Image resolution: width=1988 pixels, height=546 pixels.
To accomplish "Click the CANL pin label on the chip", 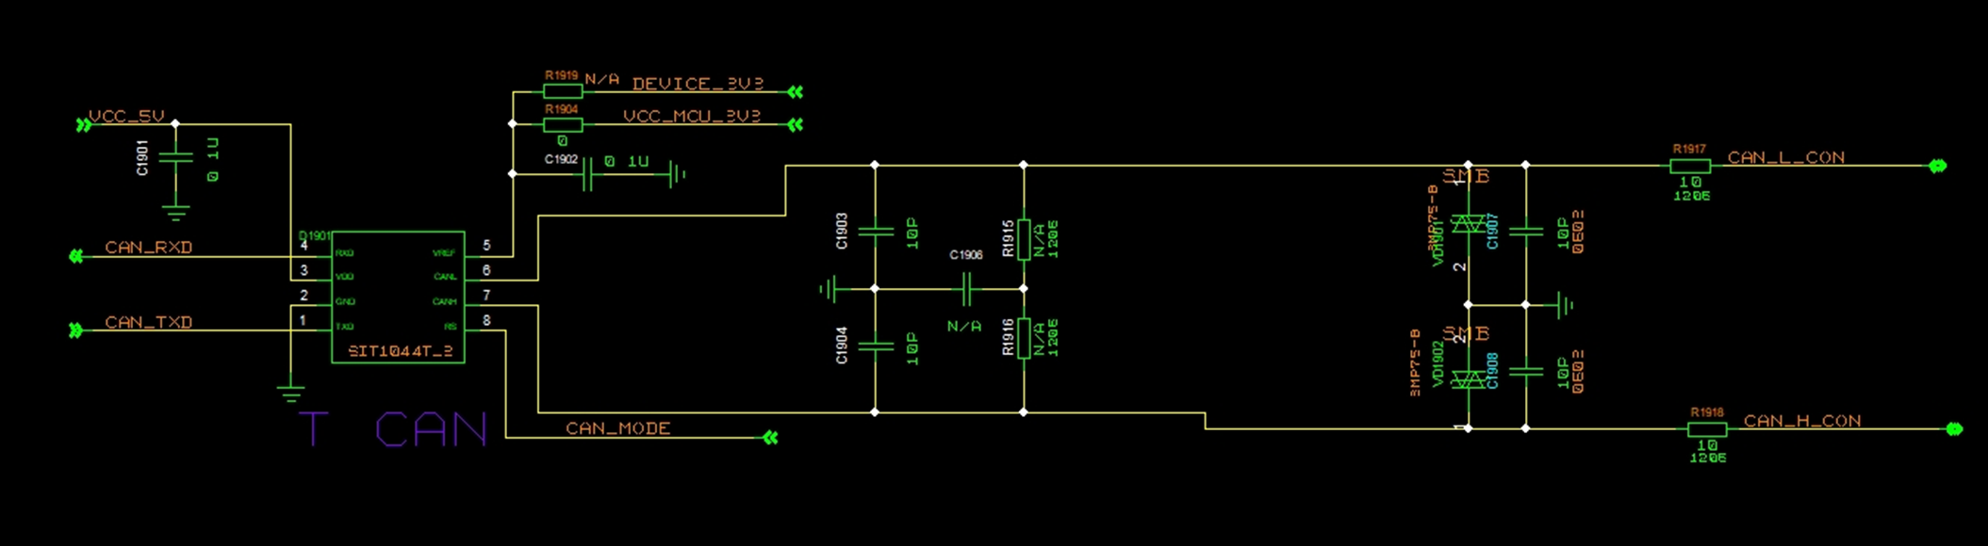I will tap(445, 277).
